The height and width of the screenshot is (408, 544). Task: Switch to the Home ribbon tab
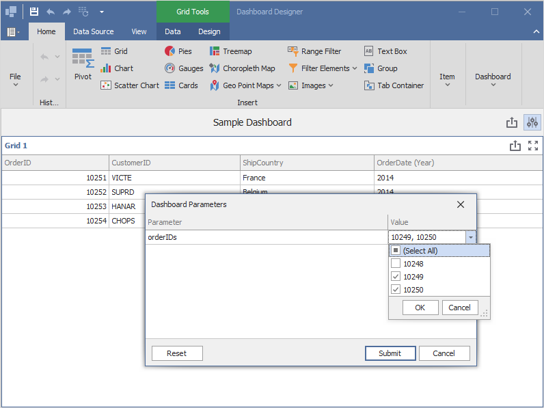point(46,31)
